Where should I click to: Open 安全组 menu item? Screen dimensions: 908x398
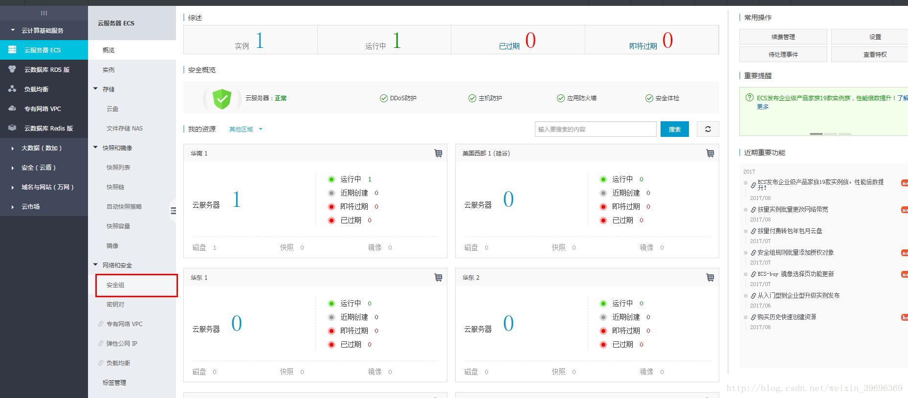(115, 285)
